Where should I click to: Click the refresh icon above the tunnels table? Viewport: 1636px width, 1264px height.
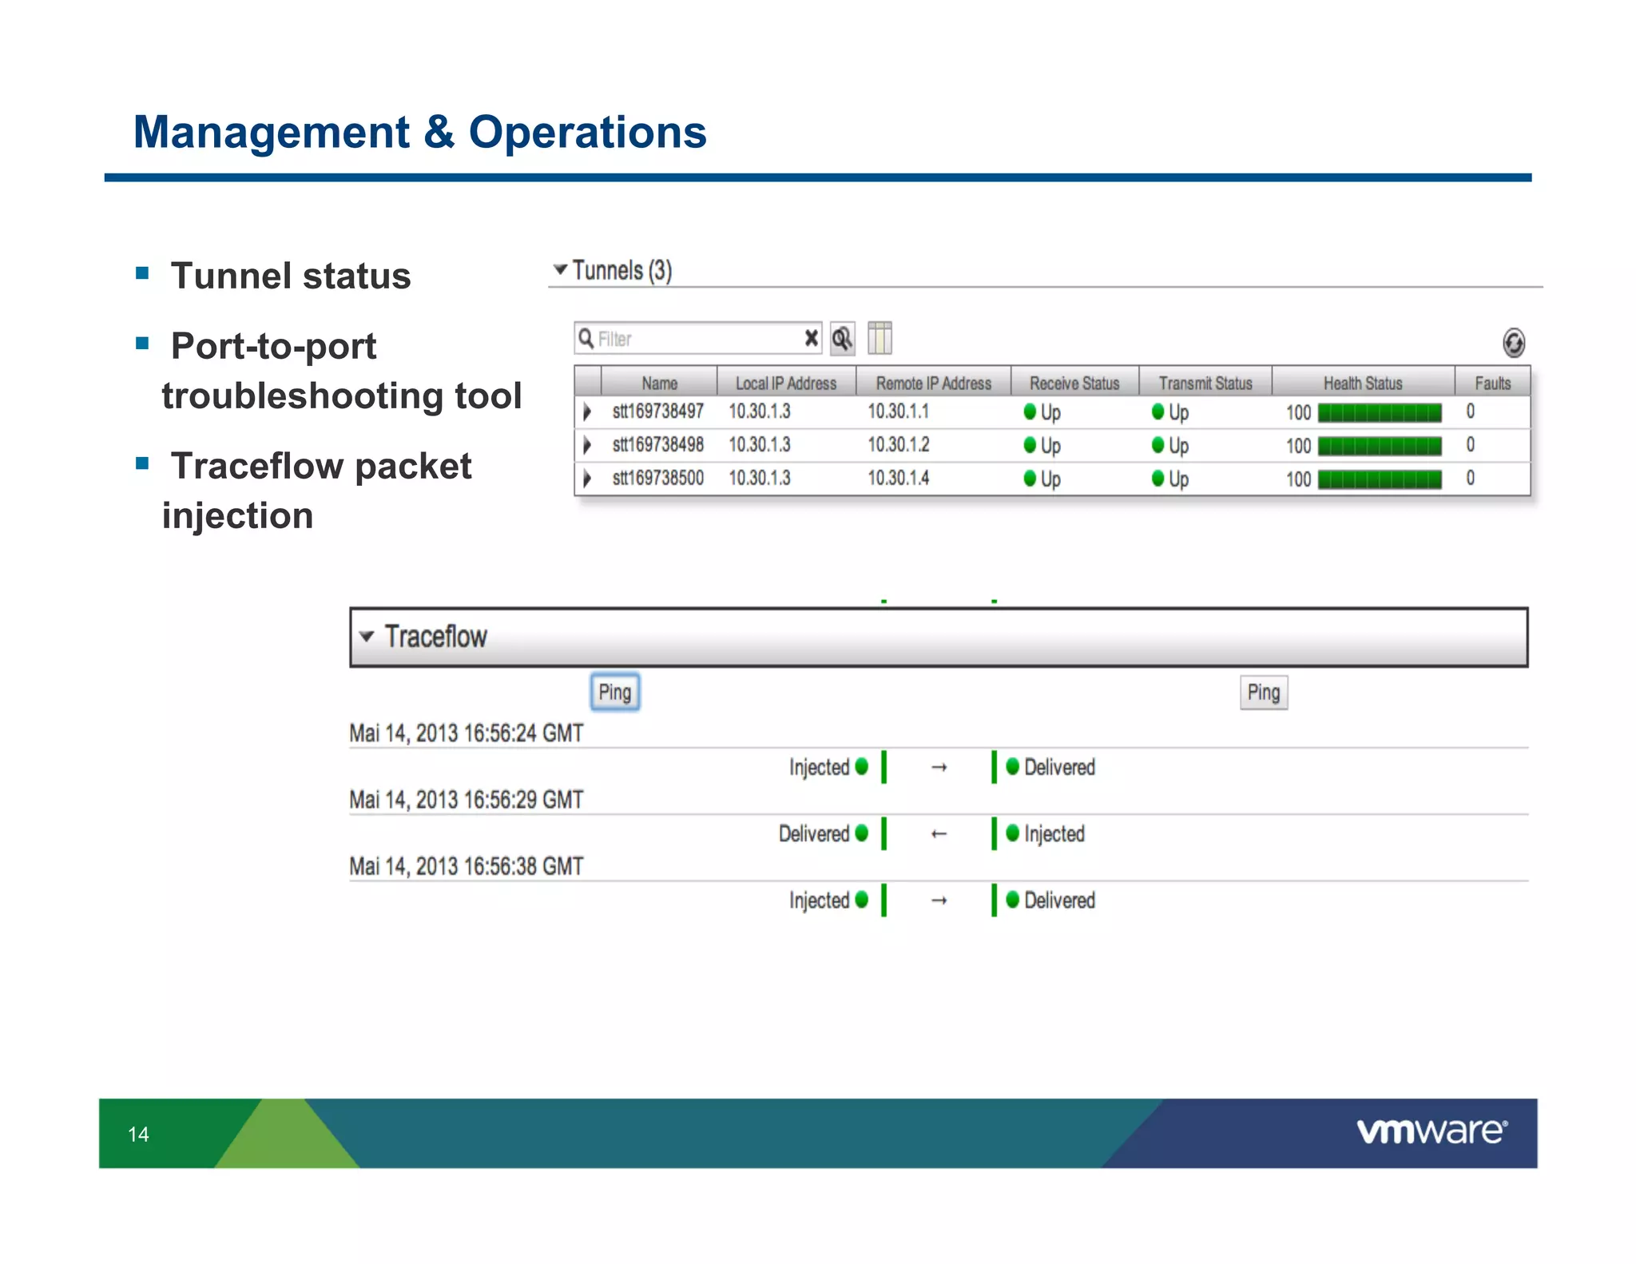point(1513,343)
